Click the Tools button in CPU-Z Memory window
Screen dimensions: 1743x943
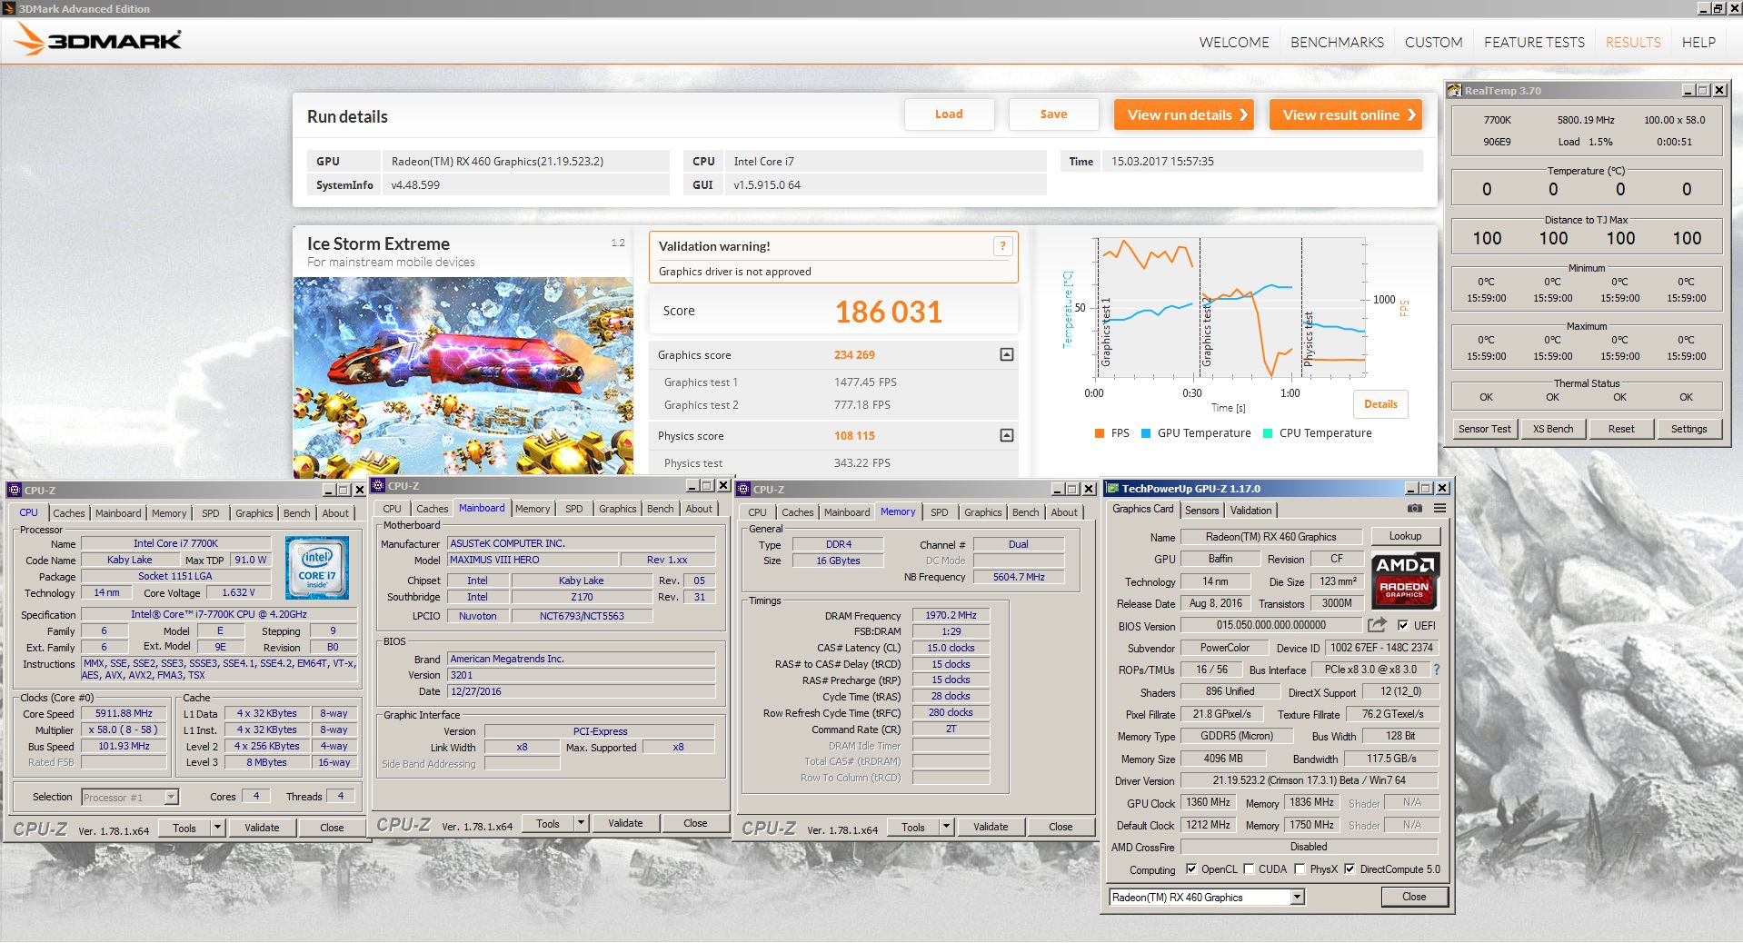(913, 827)
